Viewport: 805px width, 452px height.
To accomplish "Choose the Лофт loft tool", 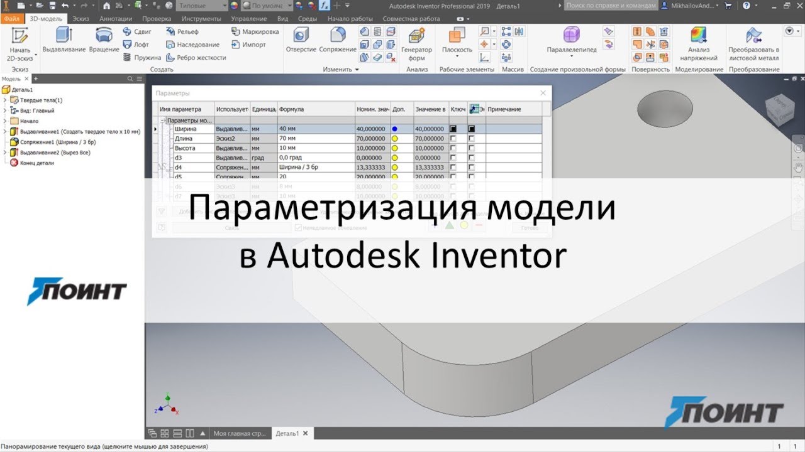I will [x=136, y=45].
